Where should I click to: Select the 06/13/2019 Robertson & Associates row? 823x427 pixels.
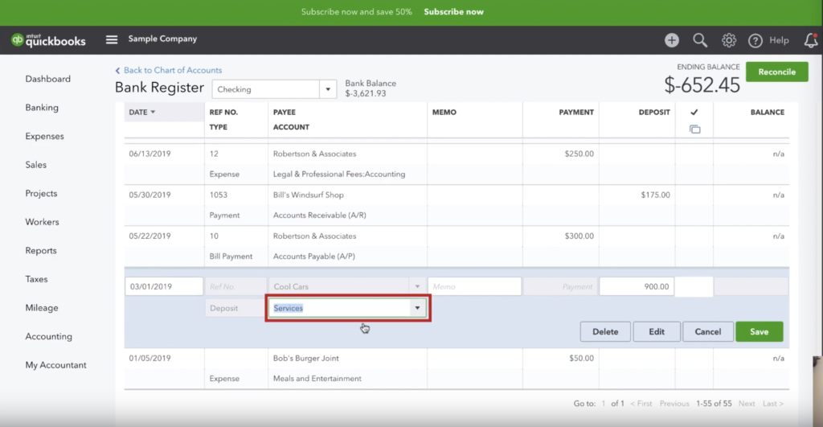point(457,164)
